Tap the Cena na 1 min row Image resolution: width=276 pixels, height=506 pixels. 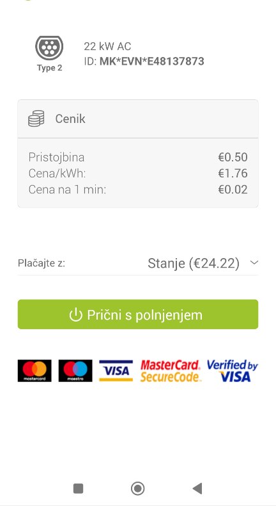click(x=138, y=190)
